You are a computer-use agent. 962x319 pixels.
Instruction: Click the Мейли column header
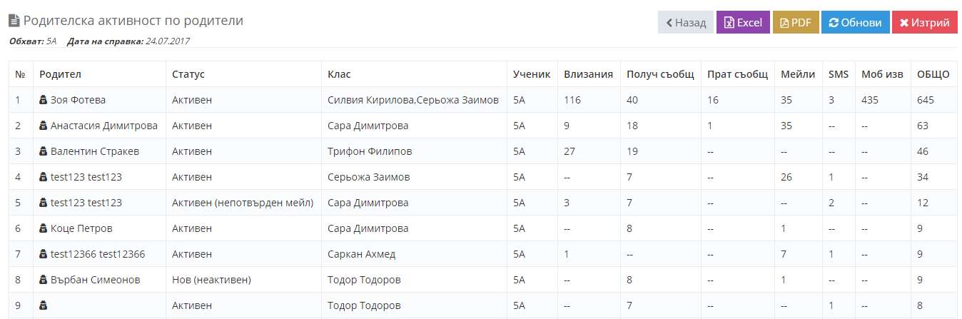tap(798, 74)
